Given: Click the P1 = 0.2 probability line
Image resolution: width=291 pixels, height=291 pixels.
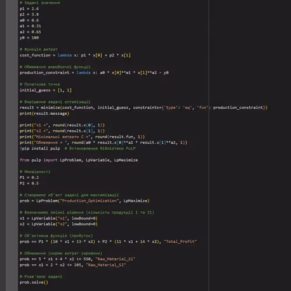Looking at the screenshot, I should click(x=29, y=178).
